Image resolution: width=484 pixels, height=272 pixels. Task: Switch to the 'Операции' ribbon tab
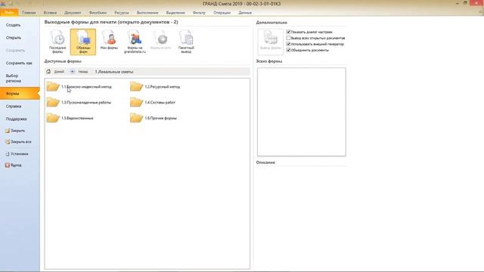click(x=222, y=13)
